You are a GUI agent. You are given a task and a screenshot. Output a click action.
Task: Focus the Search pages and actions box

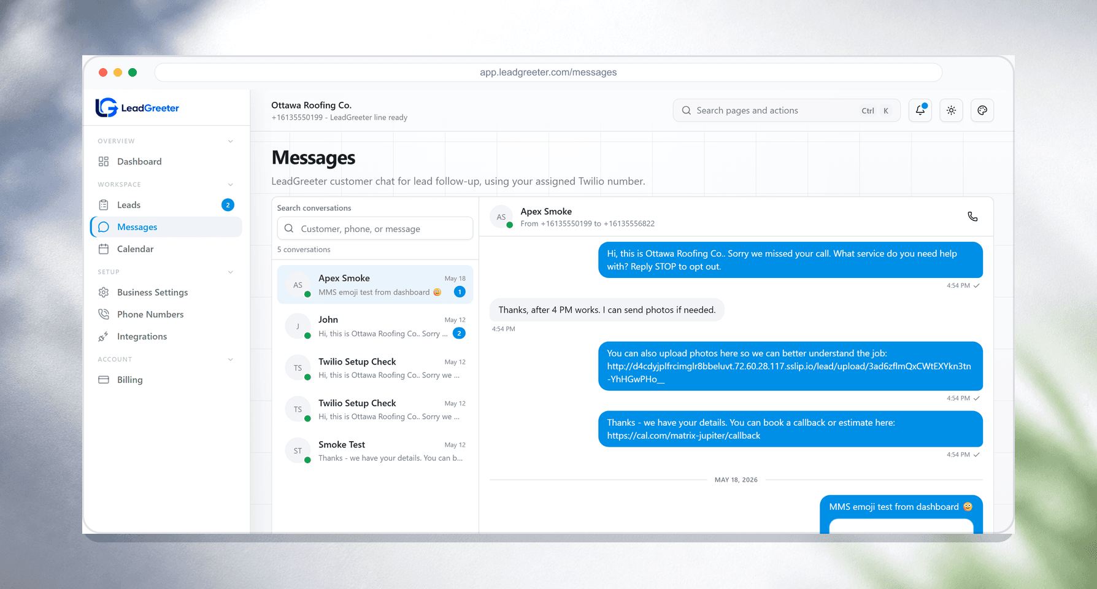pos(787,110)
